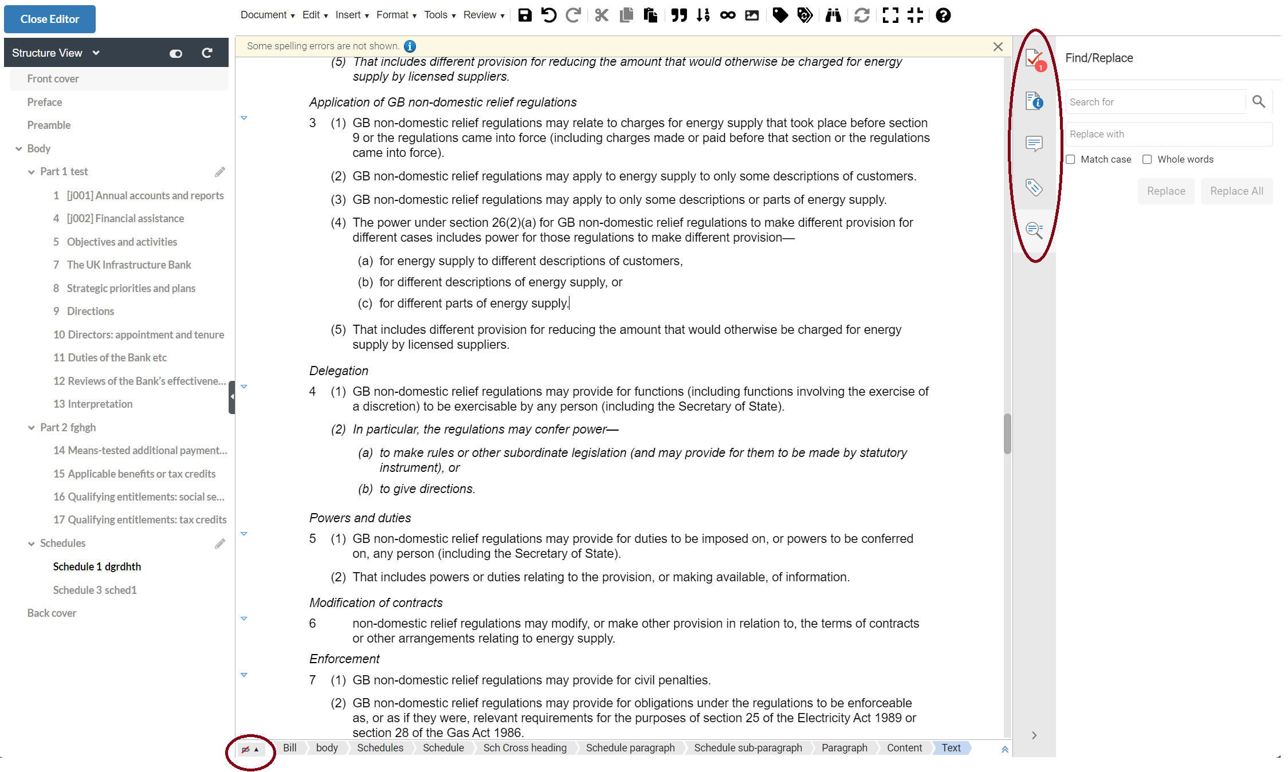Click the single tag icon
Viewport: 1288px width, 772px height.
click(x=780, y=15)
